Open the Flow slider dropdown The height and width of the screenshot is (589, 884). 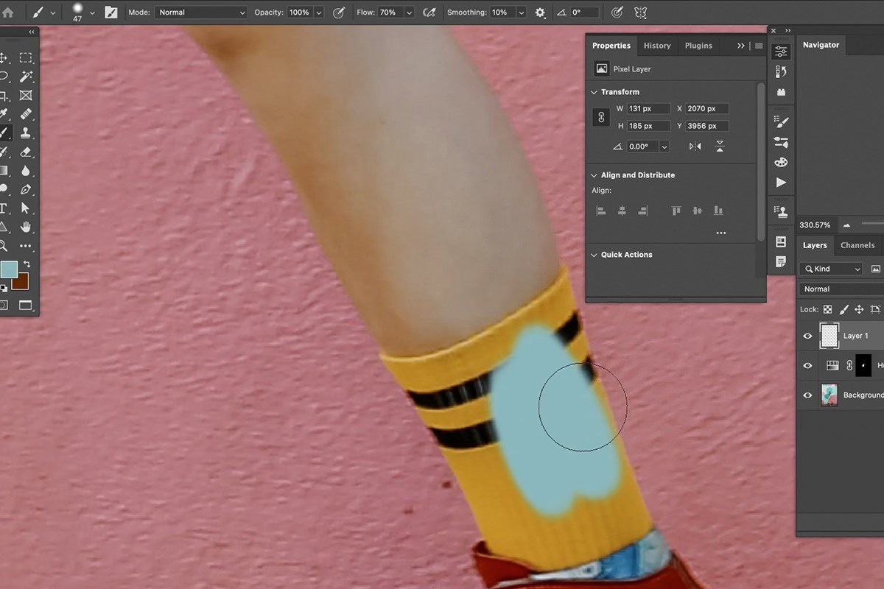[409, 13]
